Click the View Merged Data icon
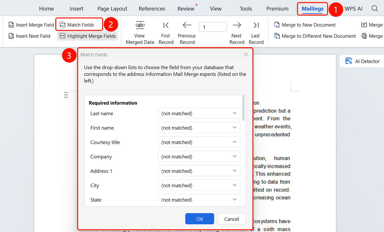384x232 pixels. [x=140, y=25]
